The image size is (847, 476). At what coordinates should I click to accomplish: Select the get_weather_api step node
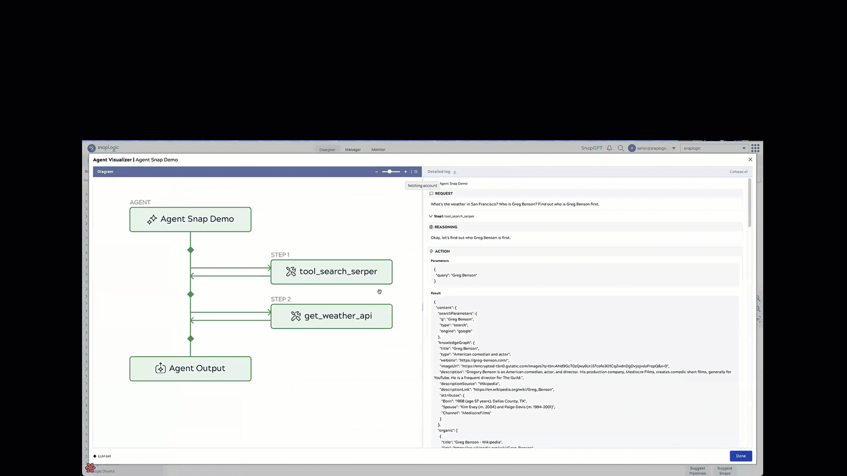(331, 316)
